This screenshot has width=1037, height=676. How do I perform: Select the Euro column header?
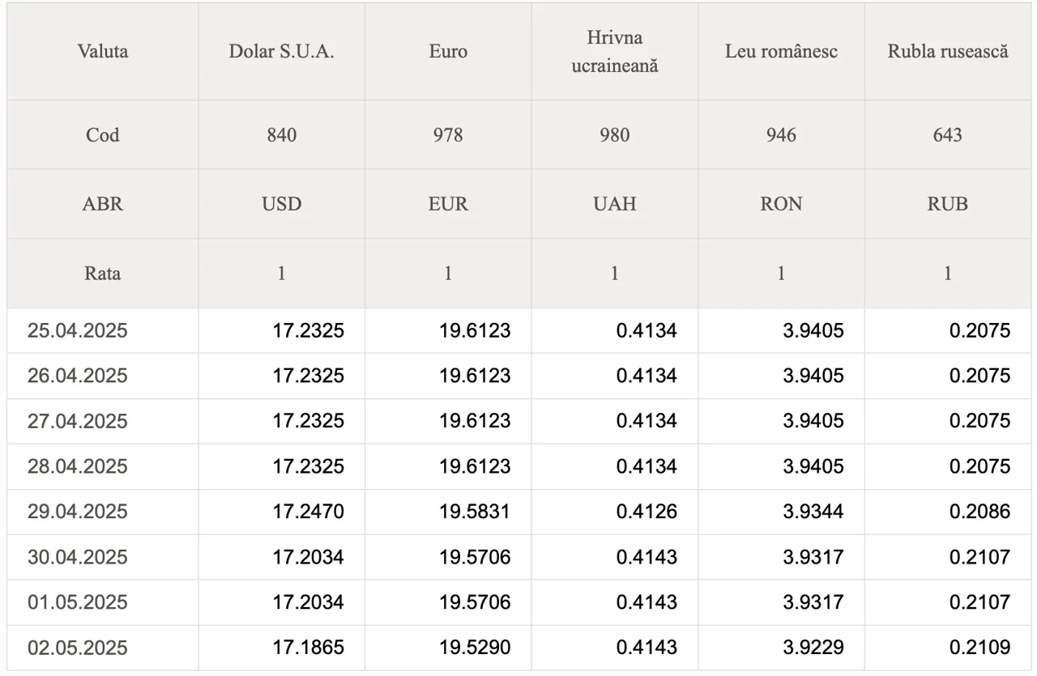448,52
